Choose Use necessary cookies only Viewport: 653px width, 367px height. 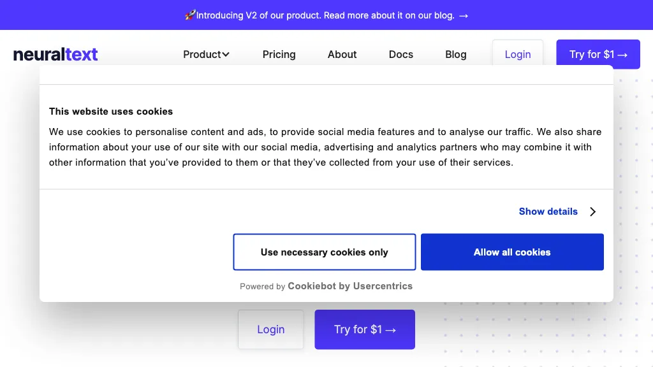[324, 252]
